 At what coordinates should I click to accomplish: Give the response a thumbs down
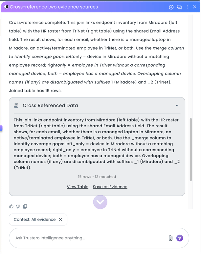click(x=18, y=206)
